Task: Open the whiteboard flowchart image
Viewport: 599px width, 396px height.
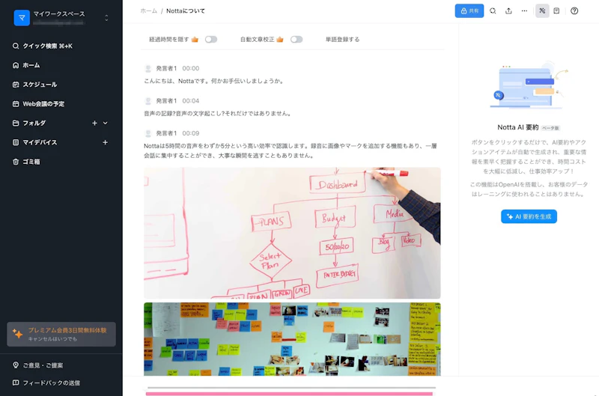Action: (x=292, y=233)
